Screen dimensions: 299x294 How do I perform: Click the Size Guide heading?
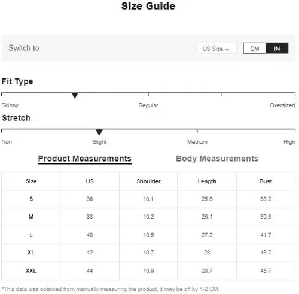click(148, 6)
